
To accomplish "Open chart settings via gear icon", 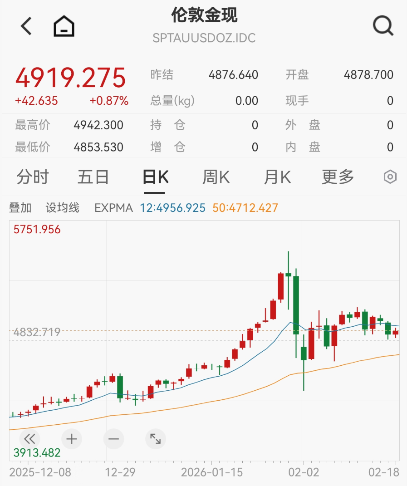I will 390,177.
